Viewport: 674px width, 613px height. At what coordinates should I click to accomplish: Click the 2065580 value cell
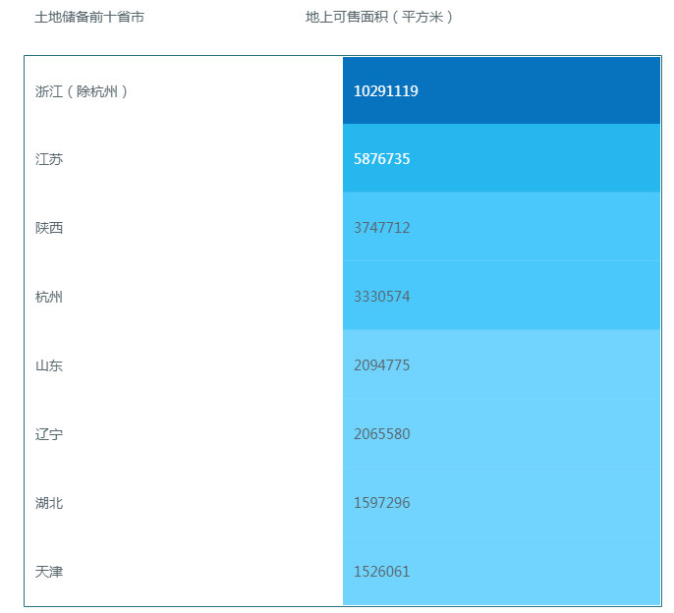pos(382,434)
